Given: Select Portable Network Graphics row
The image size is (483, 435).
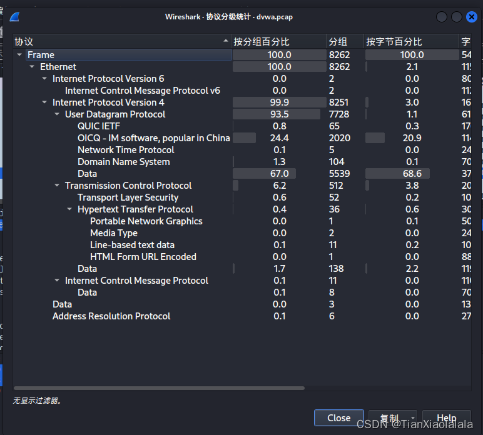Looking at the screenshot, I should tap(242, 221).
